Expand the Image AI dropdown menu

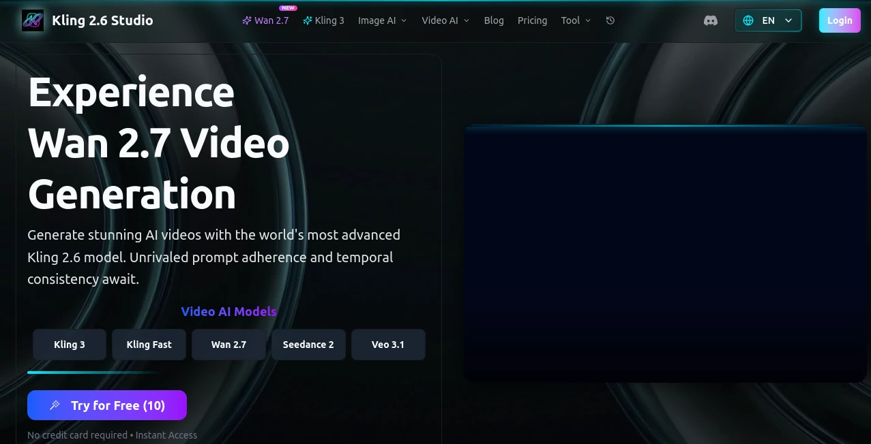382,20
